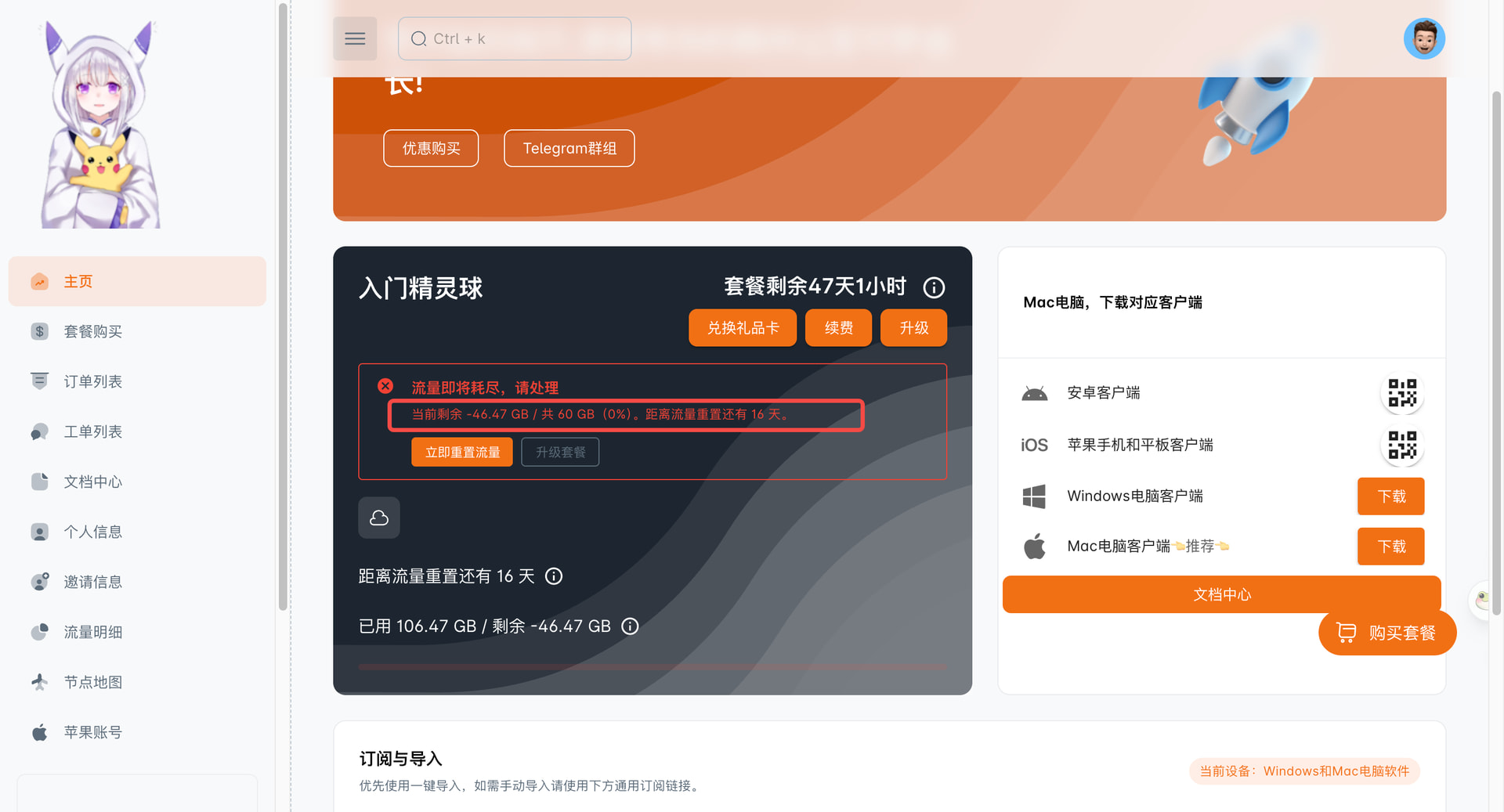This screenshot has width=1504, height=812.
Task: Click the Apple logo beside Mac电脑客户端
Action: tap(1035, 546)
